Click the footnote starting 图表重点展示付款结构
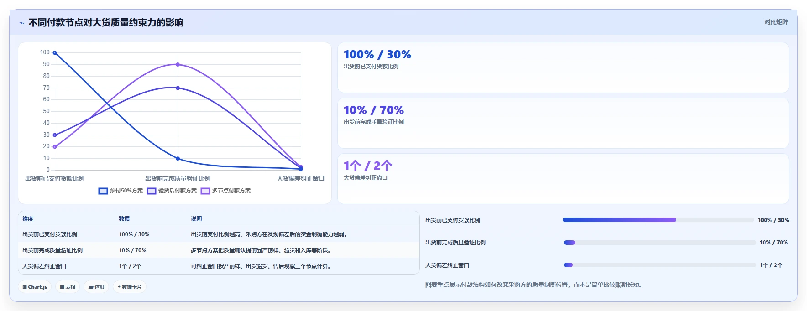This screenshot has width=807, height=311. point(534,285)
